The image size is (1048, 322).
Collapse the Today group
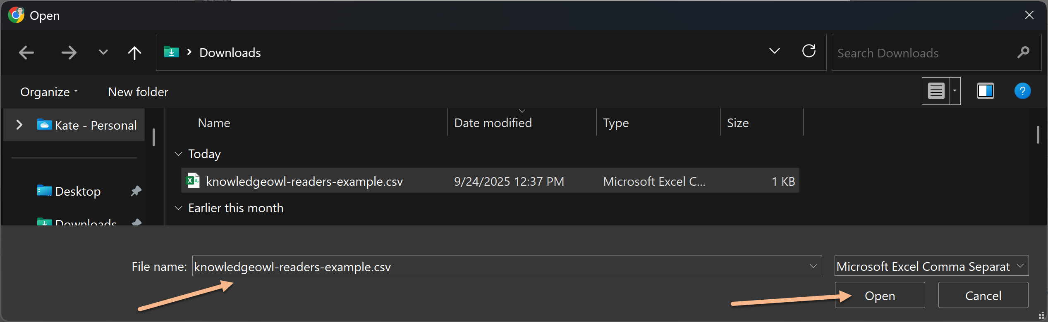tap(179, 154)
